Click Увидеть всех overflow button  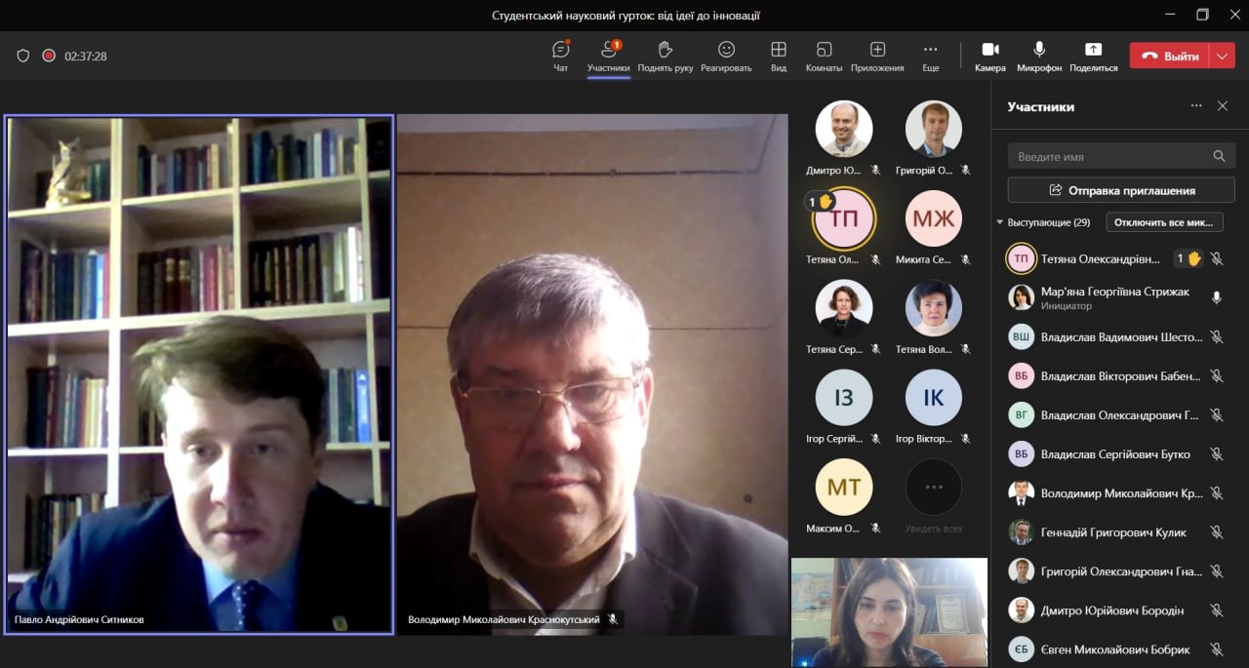pyautogui.click(x=934, y=487)
